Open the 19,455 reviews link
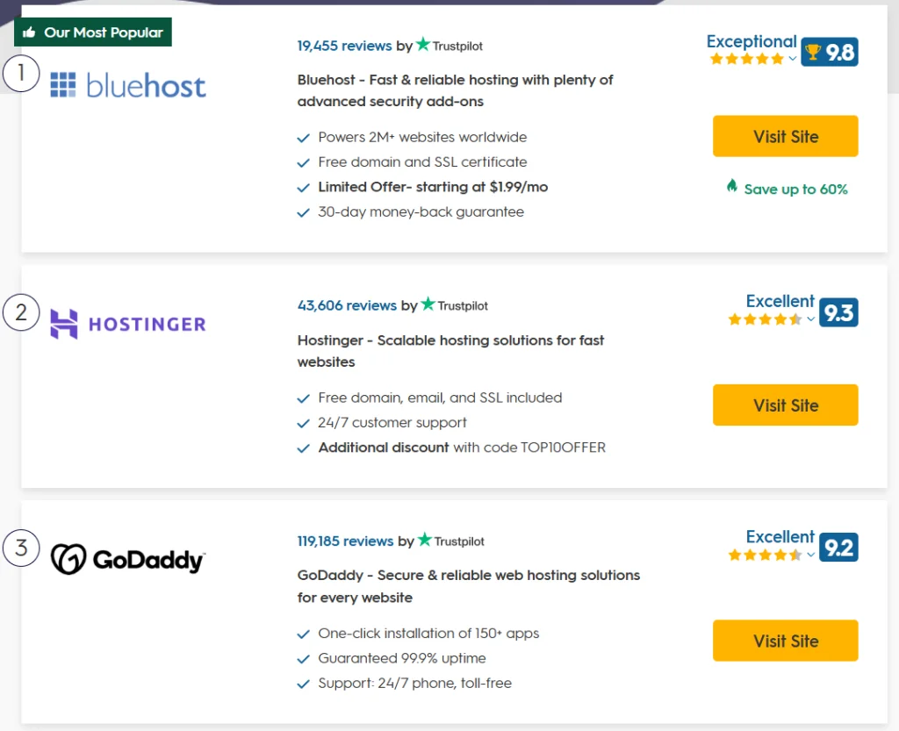Screen dimensions: 899x731 (x=344, y=46)
